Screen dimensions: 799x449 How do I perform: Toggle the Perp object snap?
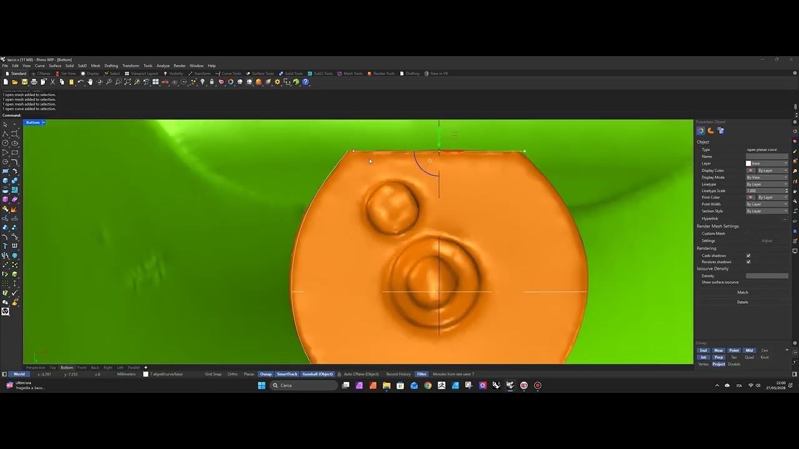[x=719, y=357]
